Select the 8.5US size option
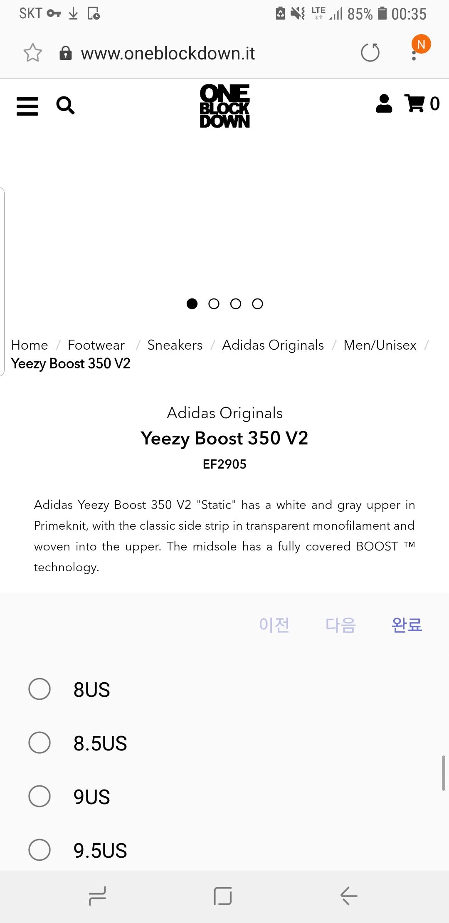The image size is (449, 923). pyautogui.click(x=40, y=743)
